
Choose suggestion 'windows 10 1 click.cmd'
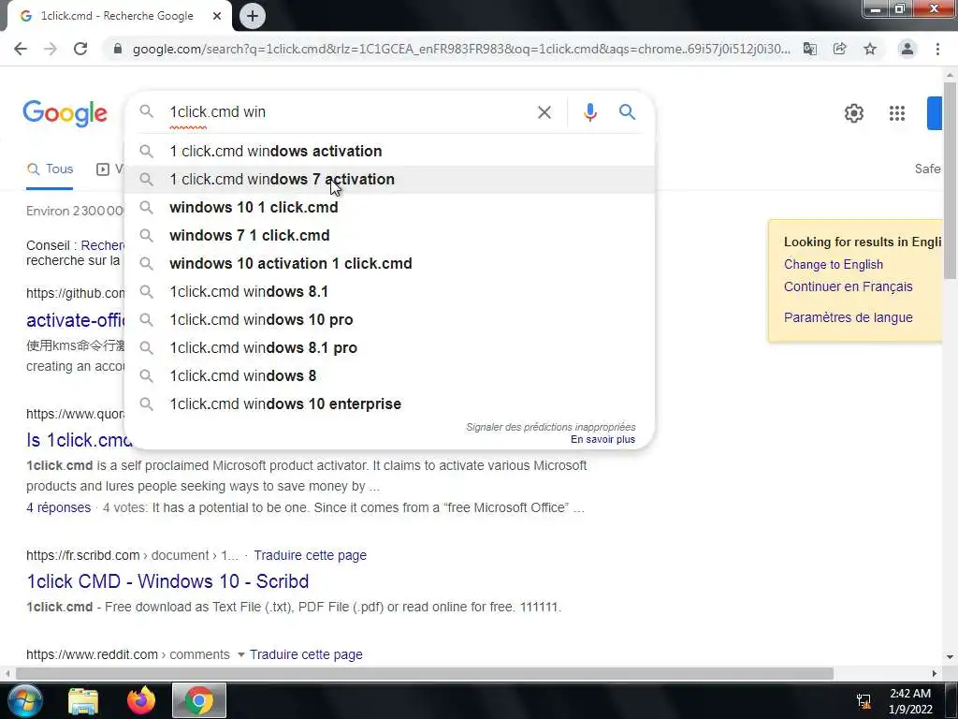click(x=389, y=207)
